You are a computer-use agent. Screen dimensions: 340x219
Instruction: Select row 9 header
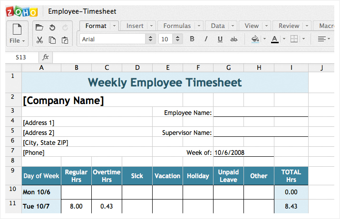point(13,175)
